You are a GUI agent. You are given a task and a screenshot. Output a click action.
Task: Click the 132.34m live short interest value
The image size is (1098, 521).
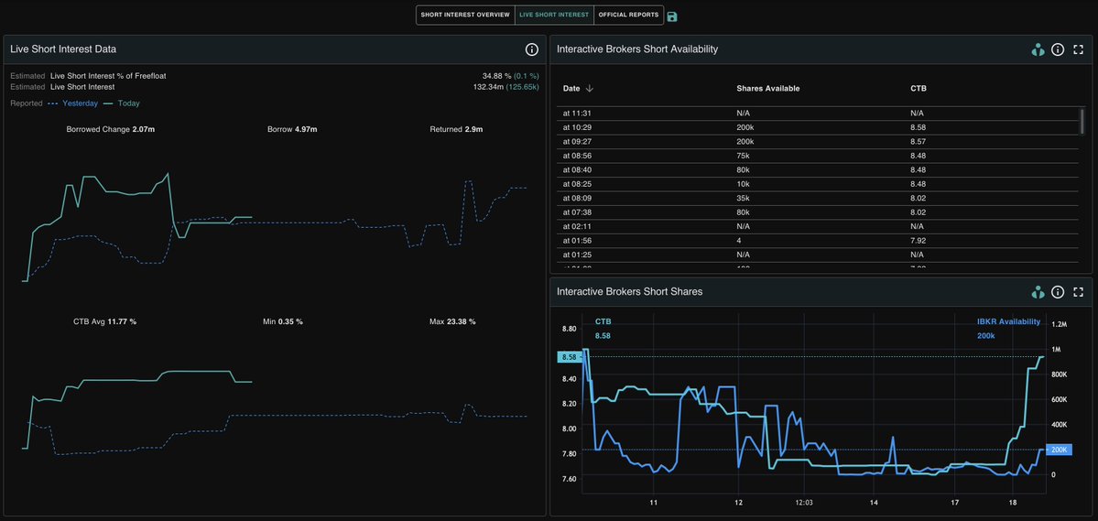click(x=488, y=87)
